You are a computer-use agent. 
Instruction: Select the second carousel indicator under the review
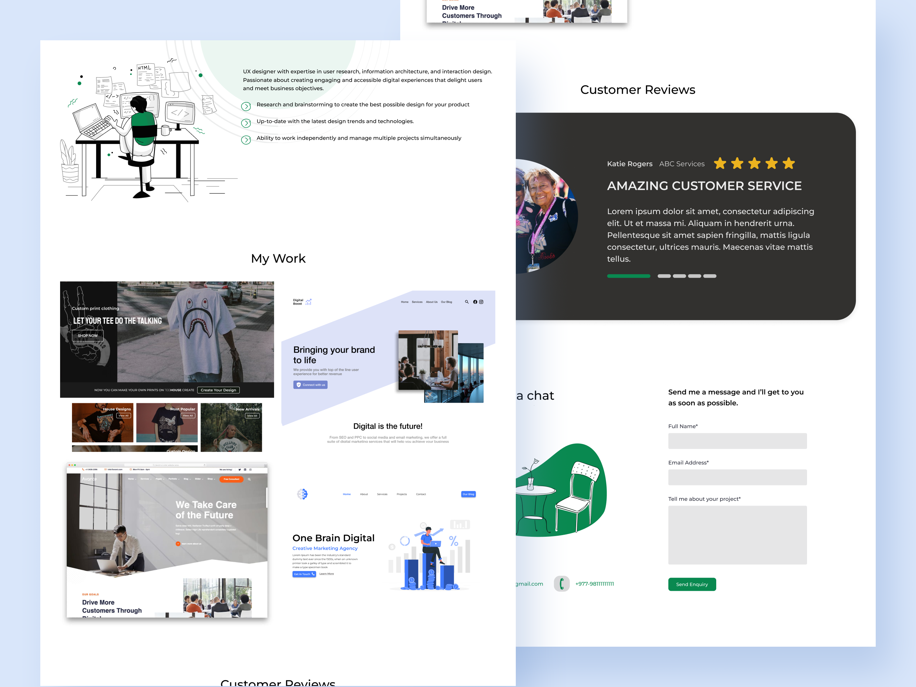tap(664, 276)
